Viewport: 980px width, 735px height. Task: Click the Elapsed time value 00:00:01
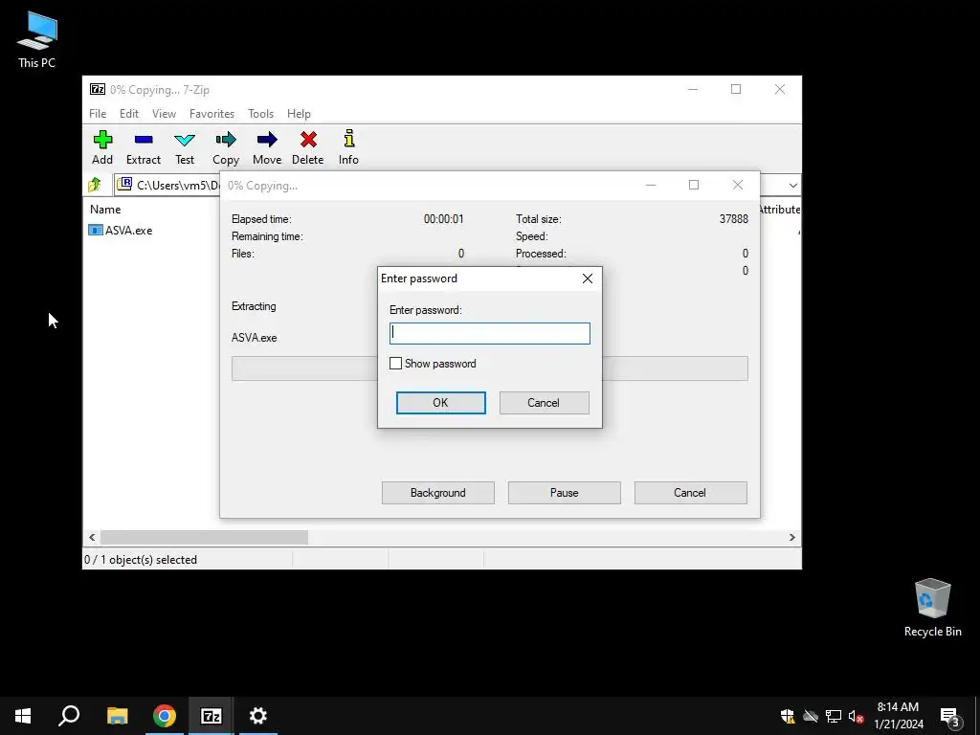click(x=444, y=219)
